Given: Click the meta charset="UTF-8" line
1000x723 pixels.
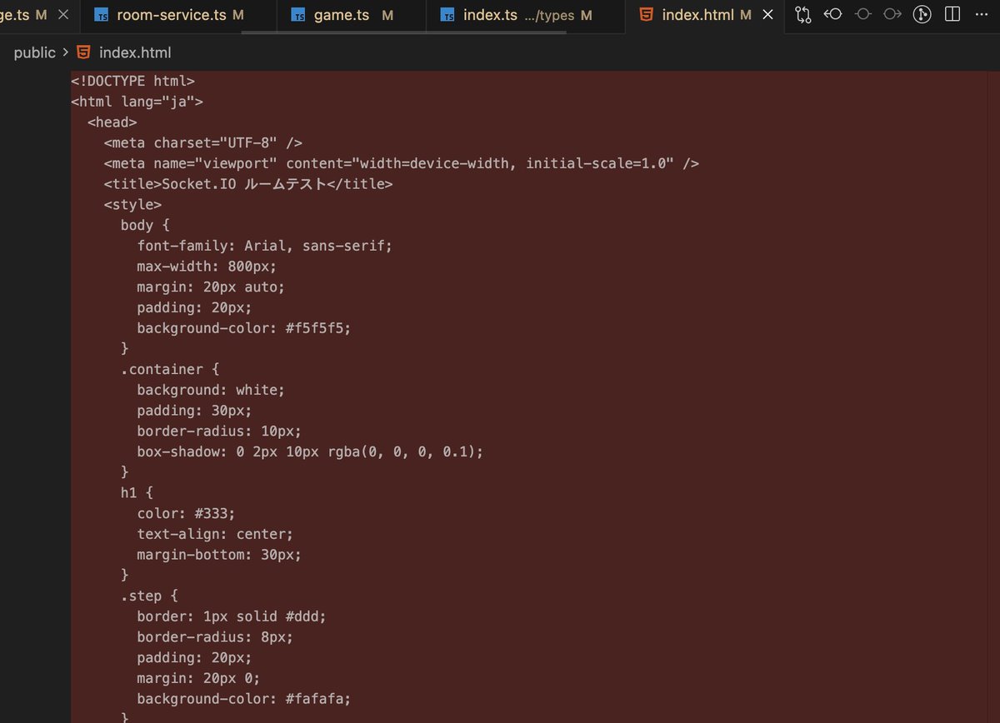Looking at the screenshot, I should pyautogui.click(x=203, y=142).
